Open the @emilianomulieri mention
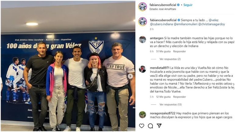The width and height of the screenshot is (235, 132). click(x=186, y=24)
